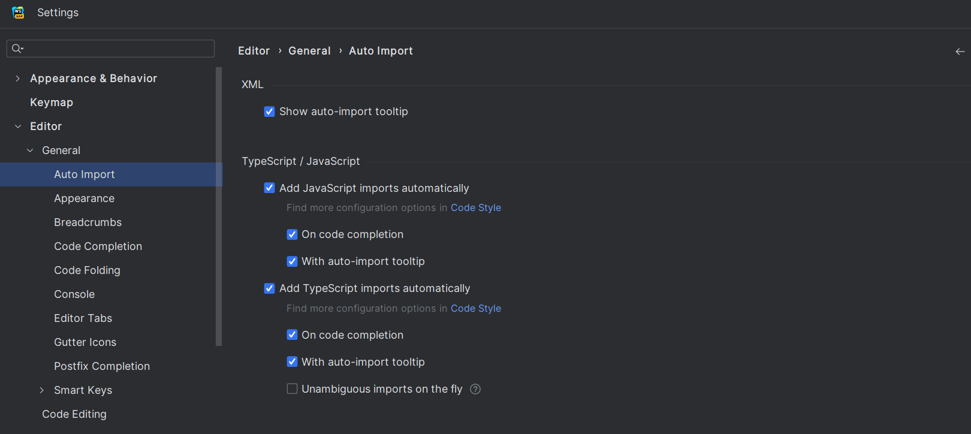Collapse the General tree node
Viewport: 971px width, 434px height.
pyautogui.click(x=30, y=150)
